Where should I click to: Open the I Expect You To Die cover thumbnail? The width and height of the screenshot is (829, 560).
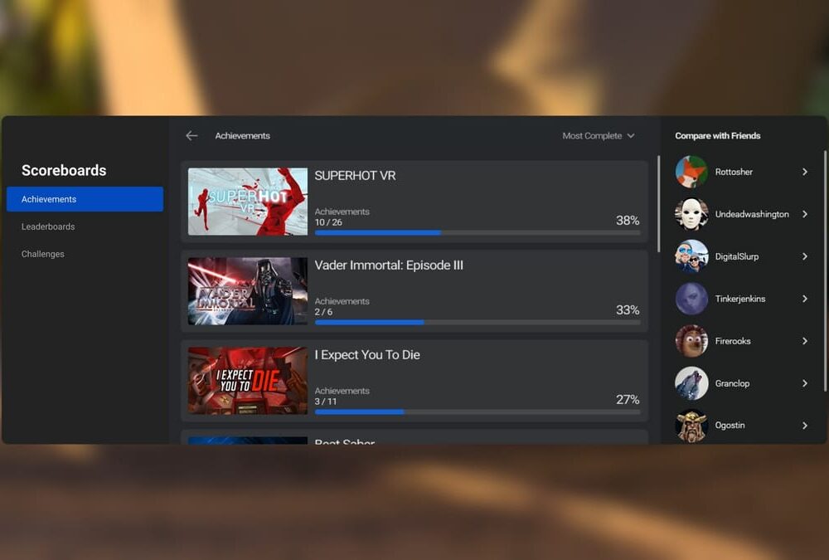click(x=247, y=381)
